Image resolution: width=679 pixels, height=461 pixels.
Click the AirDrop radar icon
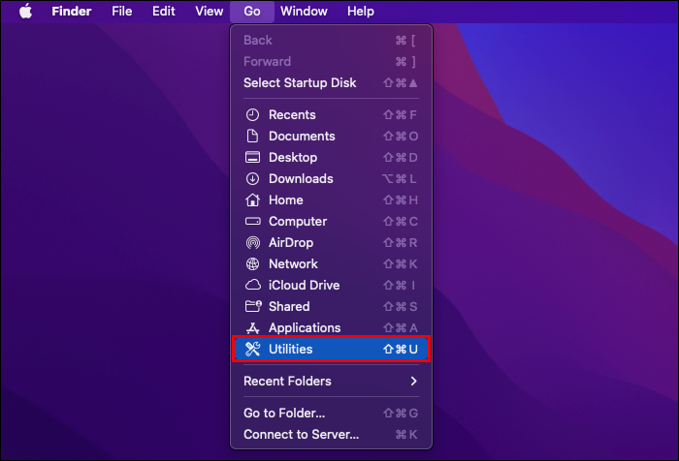pos(252,243)
